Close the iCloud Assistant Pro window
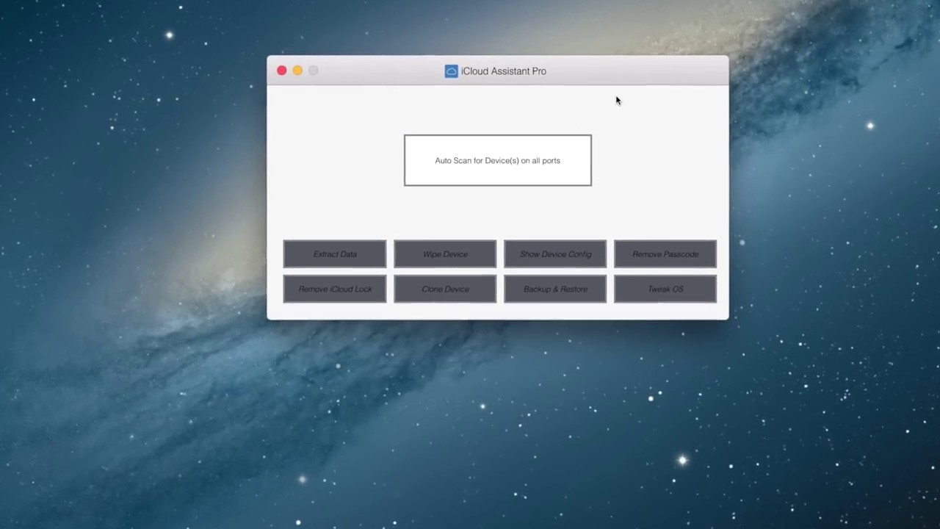 282,71
